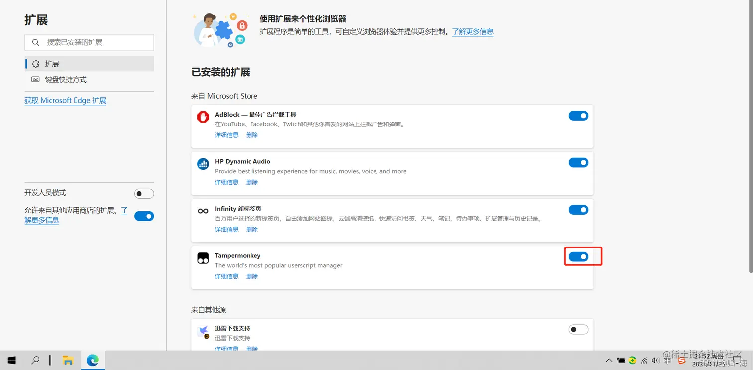Viewport: 753px width, 370px height.
Task: Open AdBlock 详细信息
Action: [x=227, y=135]
